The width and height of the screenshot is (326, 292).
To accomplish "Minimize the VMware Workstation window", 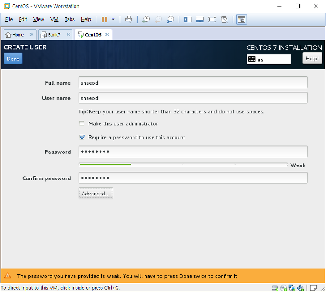I will pyautogui.click(x=279, y=6).
